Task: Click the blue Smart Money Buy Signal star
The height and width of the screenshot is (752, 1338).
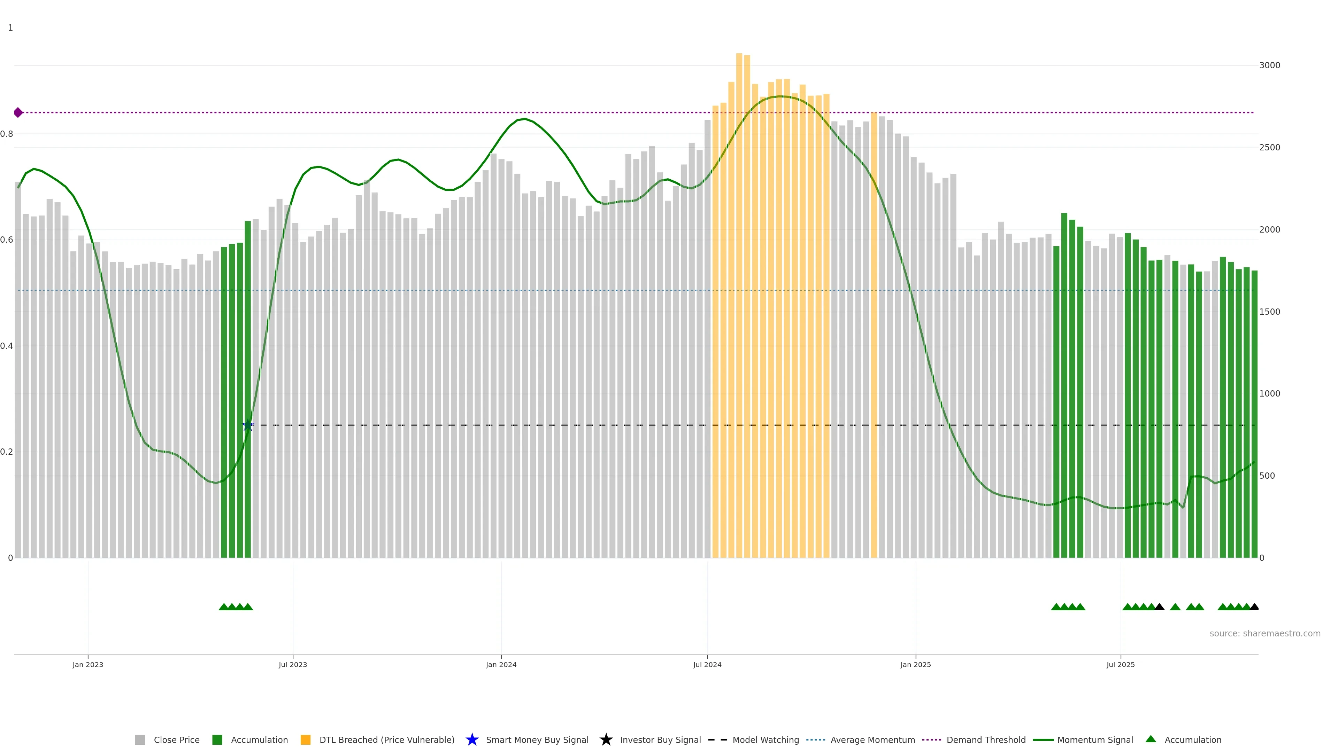Action: (x=472, y=739)
